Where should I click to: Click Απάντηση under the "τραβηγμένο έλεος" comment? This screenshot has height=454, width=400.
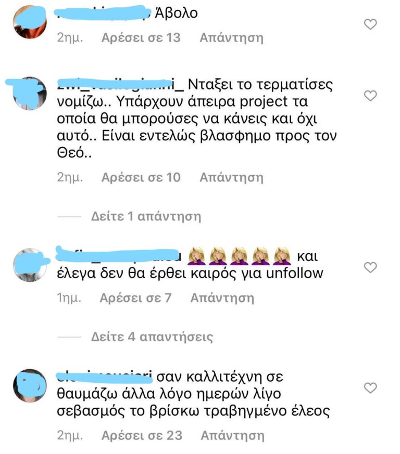pyautogui.click(x=233, y=435)
